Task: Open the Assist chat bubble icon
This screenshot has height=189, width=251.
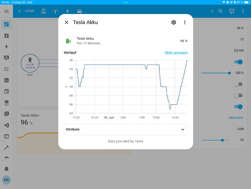Action: pyautogui.click(x=232, y=11)
